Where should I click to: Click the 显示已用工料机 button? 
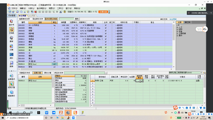(51, 19)
